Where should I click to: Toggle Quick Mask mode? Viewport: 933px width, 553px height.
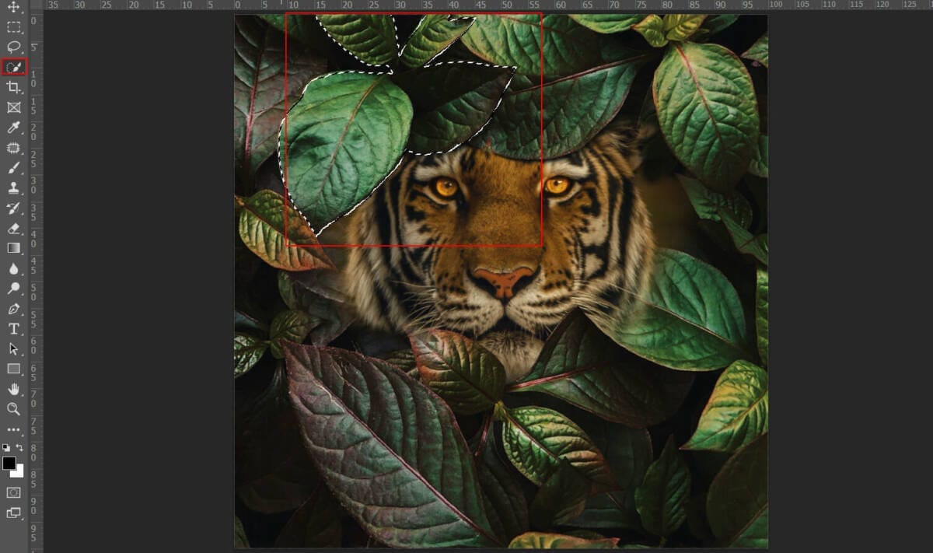pos(13,492)
